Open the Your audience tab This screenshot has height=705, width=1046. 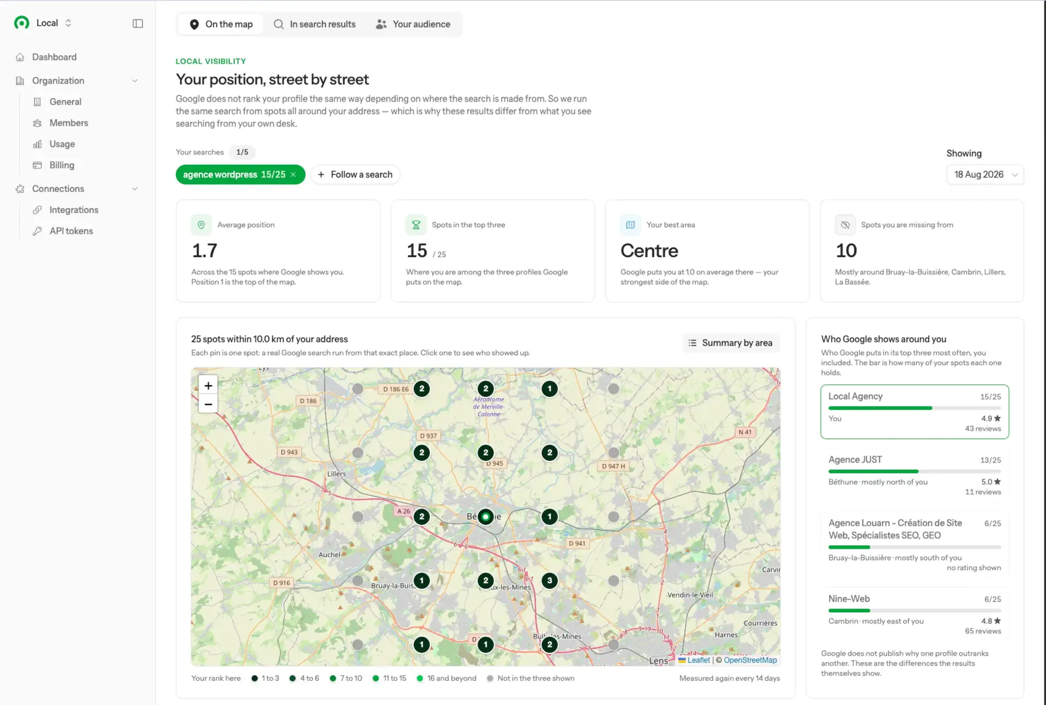click(x=413, y=24)
